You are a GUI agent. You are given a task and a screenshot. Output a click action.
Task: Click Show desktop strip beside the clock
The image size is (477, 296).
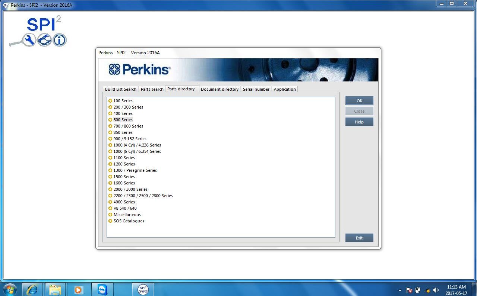pos(474,289)
